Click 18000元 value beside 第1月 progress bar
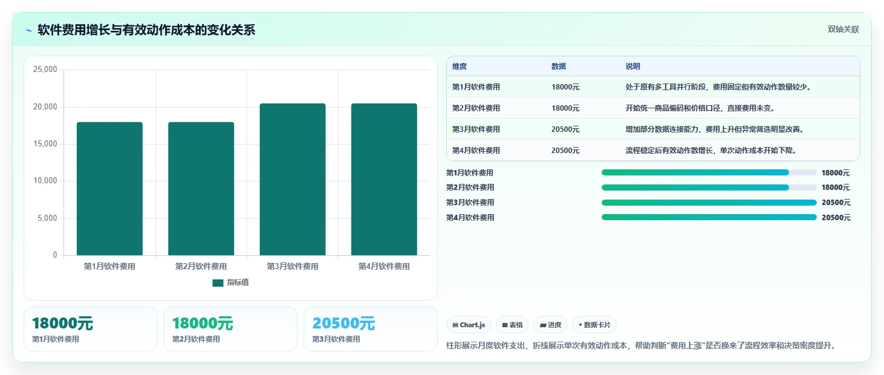 pyautogui.click(x=836, y=172)
